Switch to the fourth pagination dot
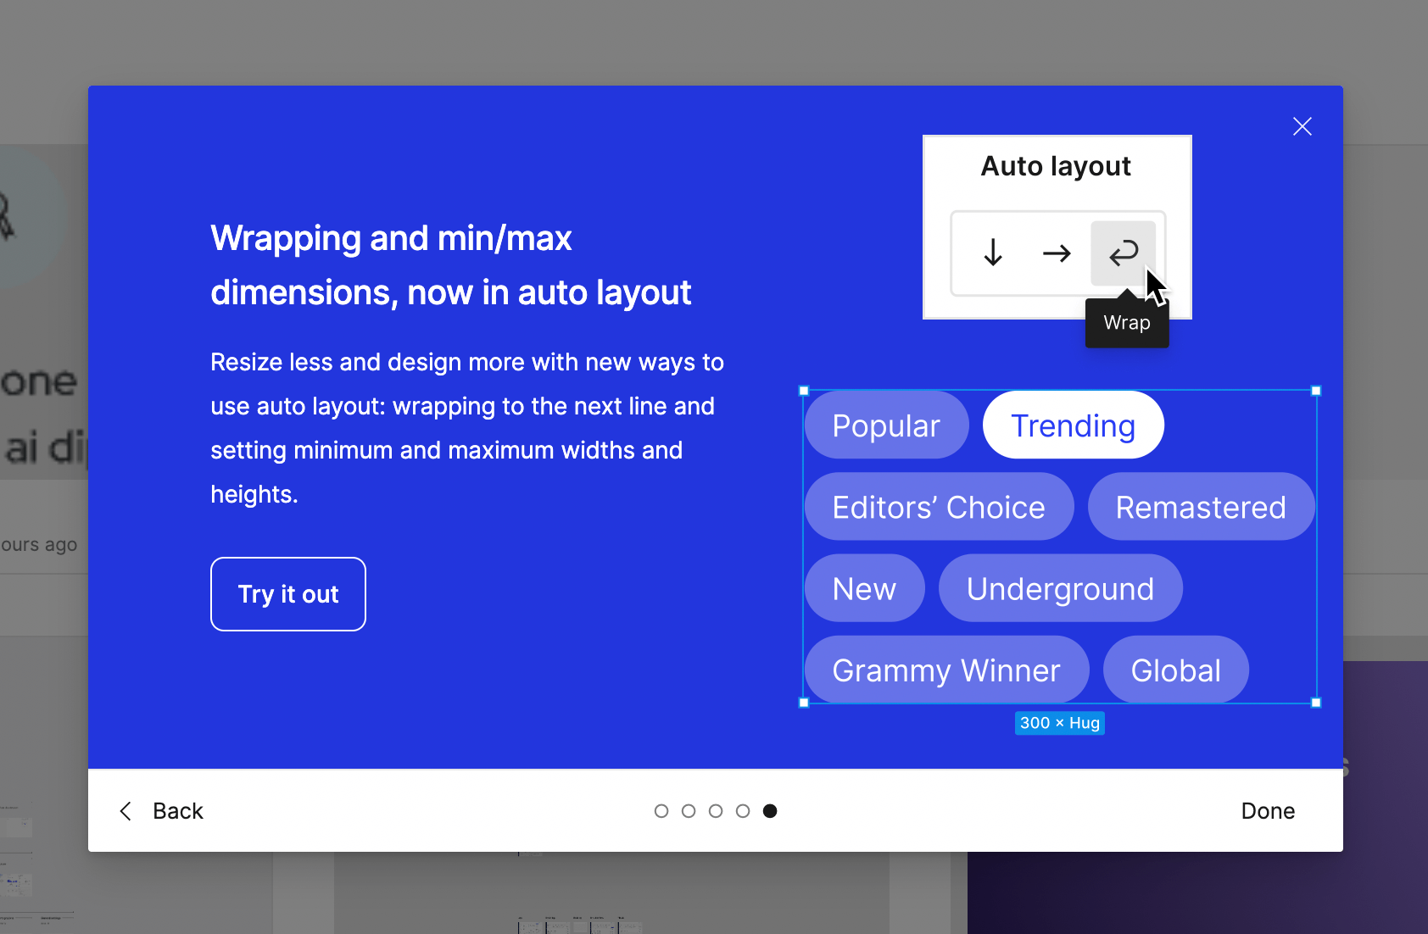This screenshot has height=934, width=1428. 743,811
